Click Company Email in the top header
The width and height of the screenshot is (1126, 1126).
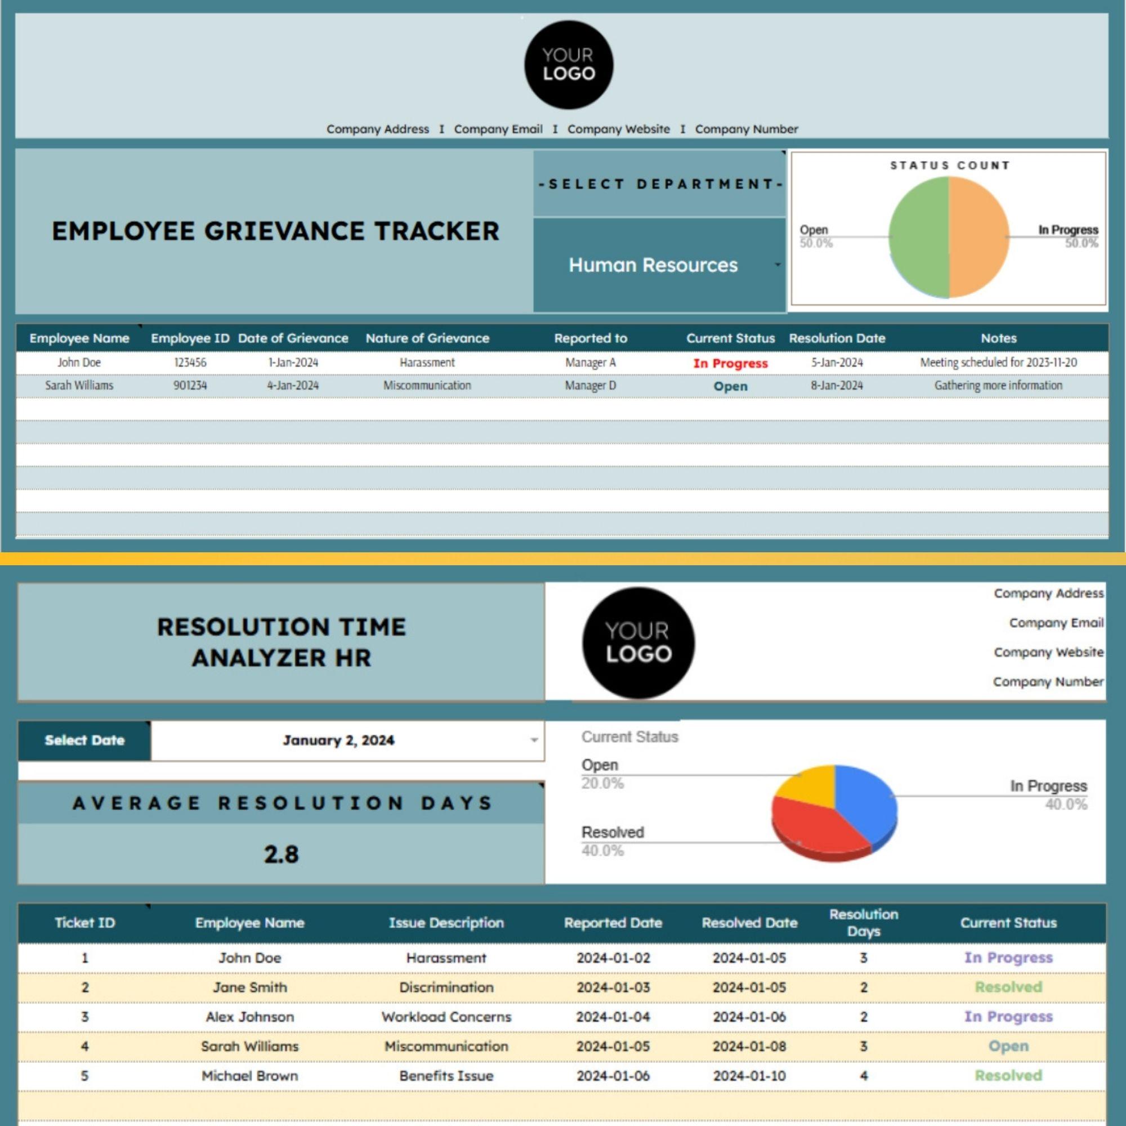[498, 129]
